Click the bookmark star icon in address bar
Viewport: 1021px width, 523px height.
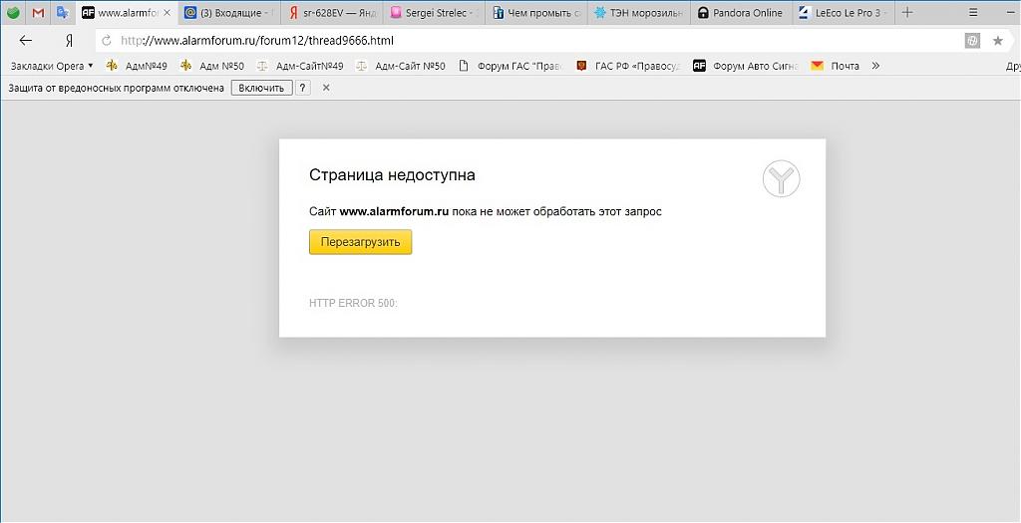[997, 41]
